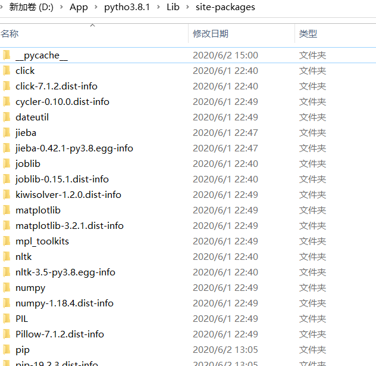Click folder icon beside nltk-3.5-py3.8.egg-info

7,272
